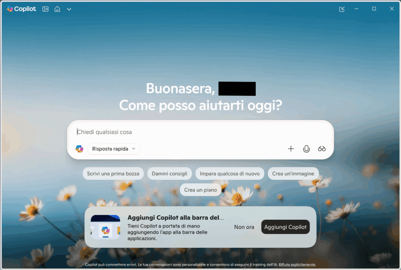Select the Scrivi una prima bozza suggestion
Viewport: 401px width, 270px height.
pyautogui.click(x=113, y=174)
